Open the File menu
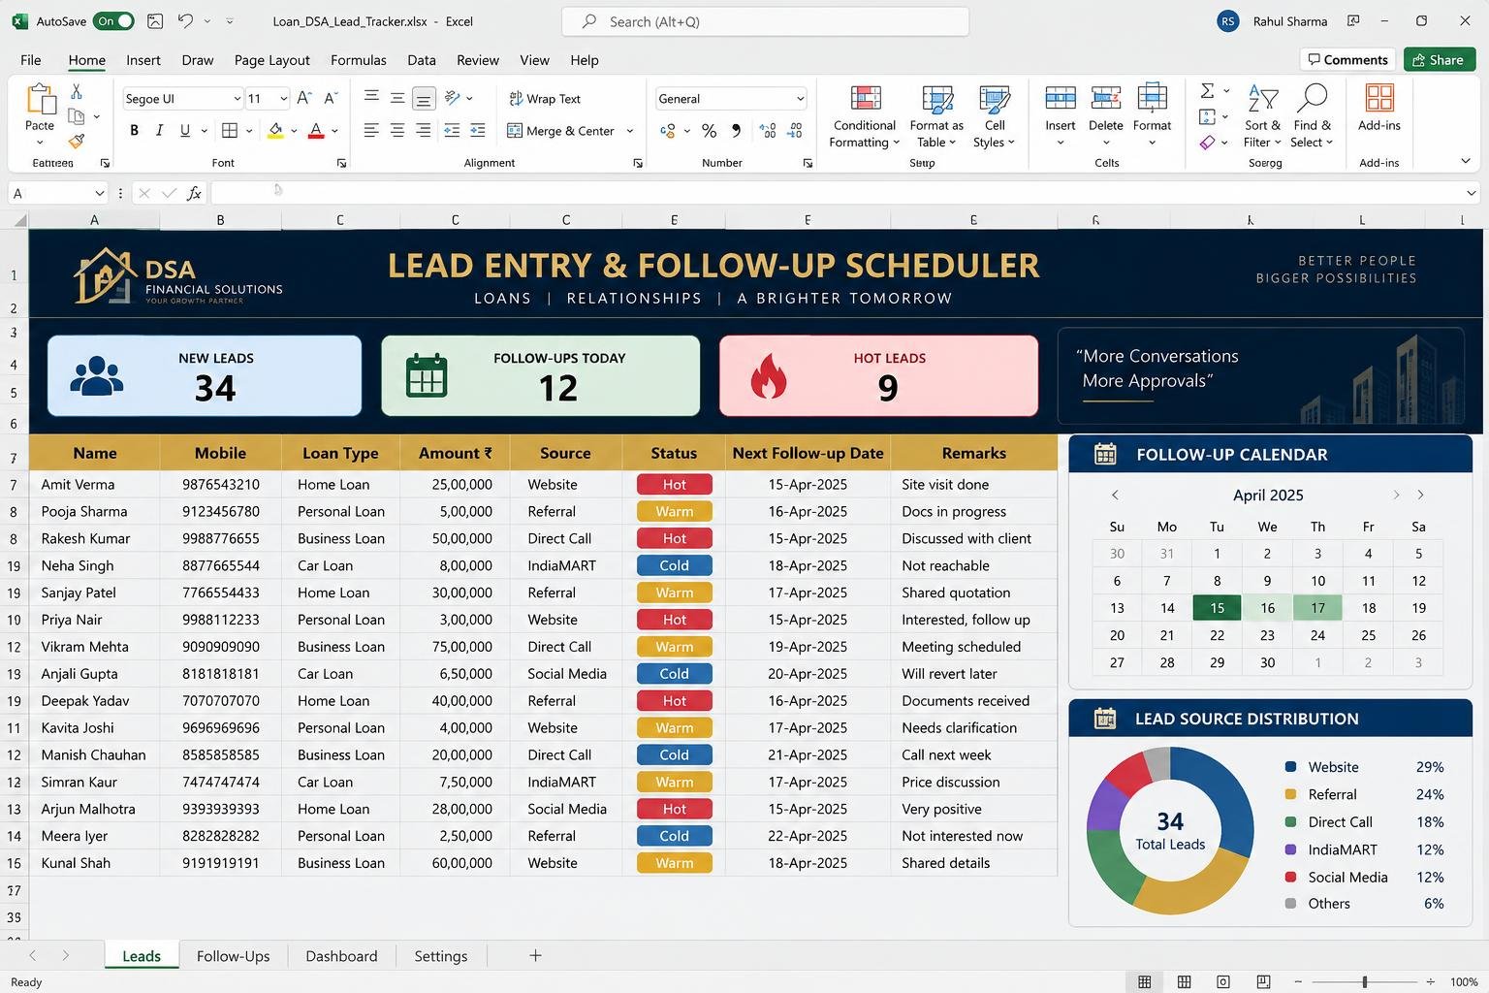1489x993 pixels. tap(31, 60)
